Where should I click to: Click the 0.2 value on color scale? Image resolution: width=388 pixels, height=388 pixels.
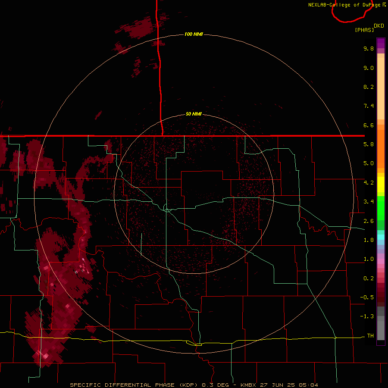pos(369,278)
